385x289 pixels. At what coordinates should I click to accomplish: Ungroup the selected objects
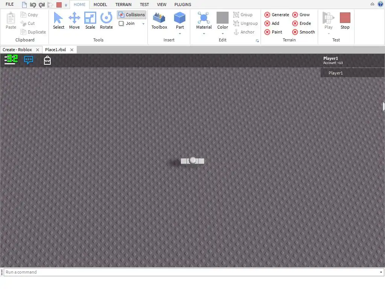(x=246, y=23)
